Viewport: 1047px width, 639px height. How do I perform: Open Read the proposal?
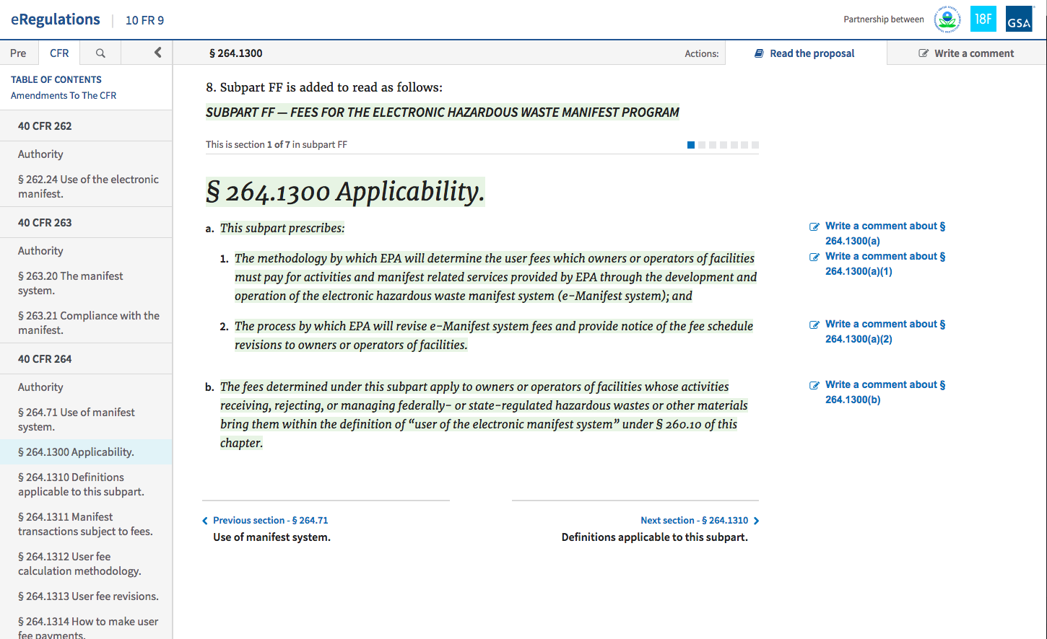[x=805, y=53]
